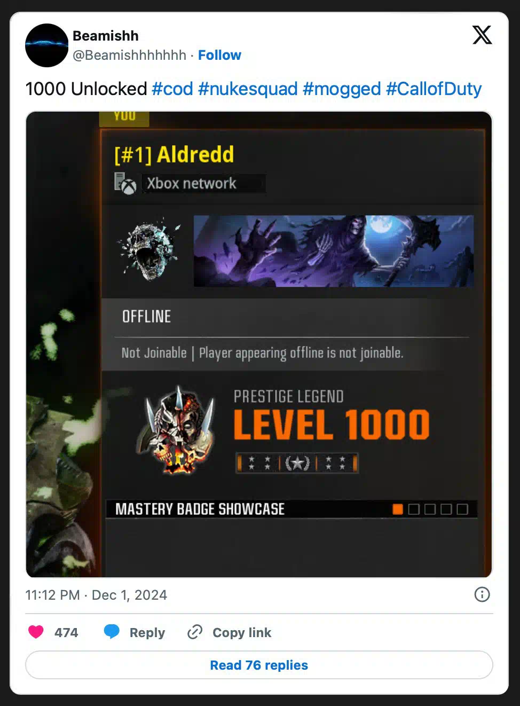Screen dimensions: 520x706
Task: Click the 11:12 PM Dec 1, 2024 timestamp
Action: [96, 595]
